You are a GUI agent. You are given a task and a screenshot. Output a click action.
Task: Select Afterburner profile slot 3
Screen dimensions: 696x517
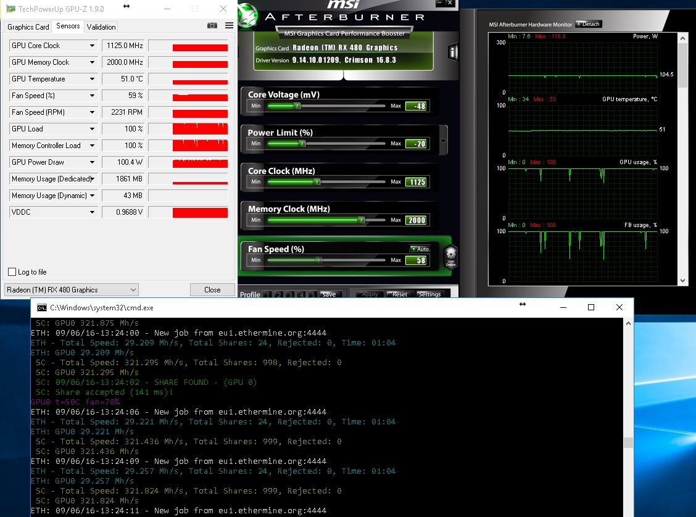(x=290, y=295)
